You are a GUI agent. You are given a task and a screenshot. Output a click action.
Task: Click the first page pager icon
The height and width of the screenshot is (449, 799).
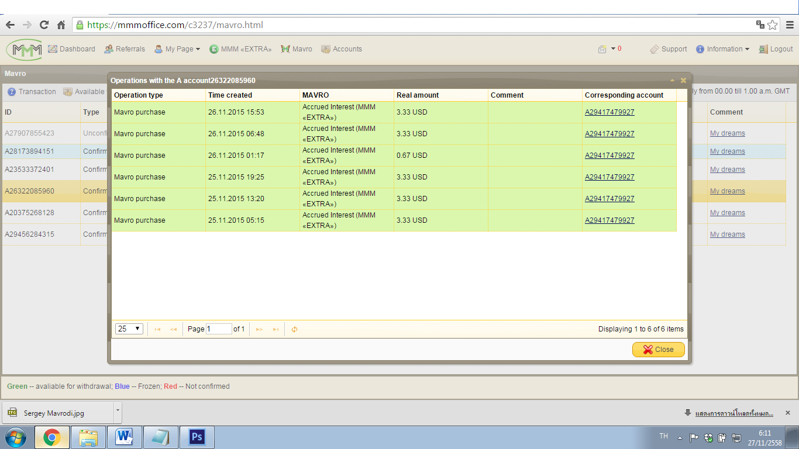tap(157, 329)
